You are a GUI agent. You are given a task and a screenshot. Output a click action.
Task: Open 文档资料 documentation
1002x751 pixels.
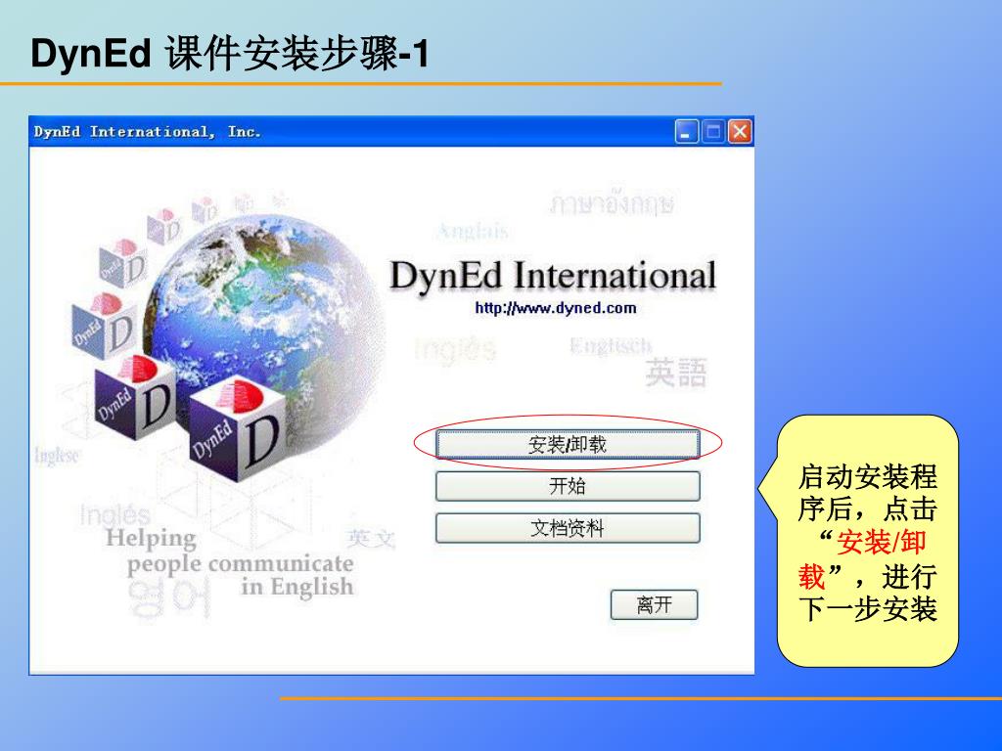(x=568, y=528)
